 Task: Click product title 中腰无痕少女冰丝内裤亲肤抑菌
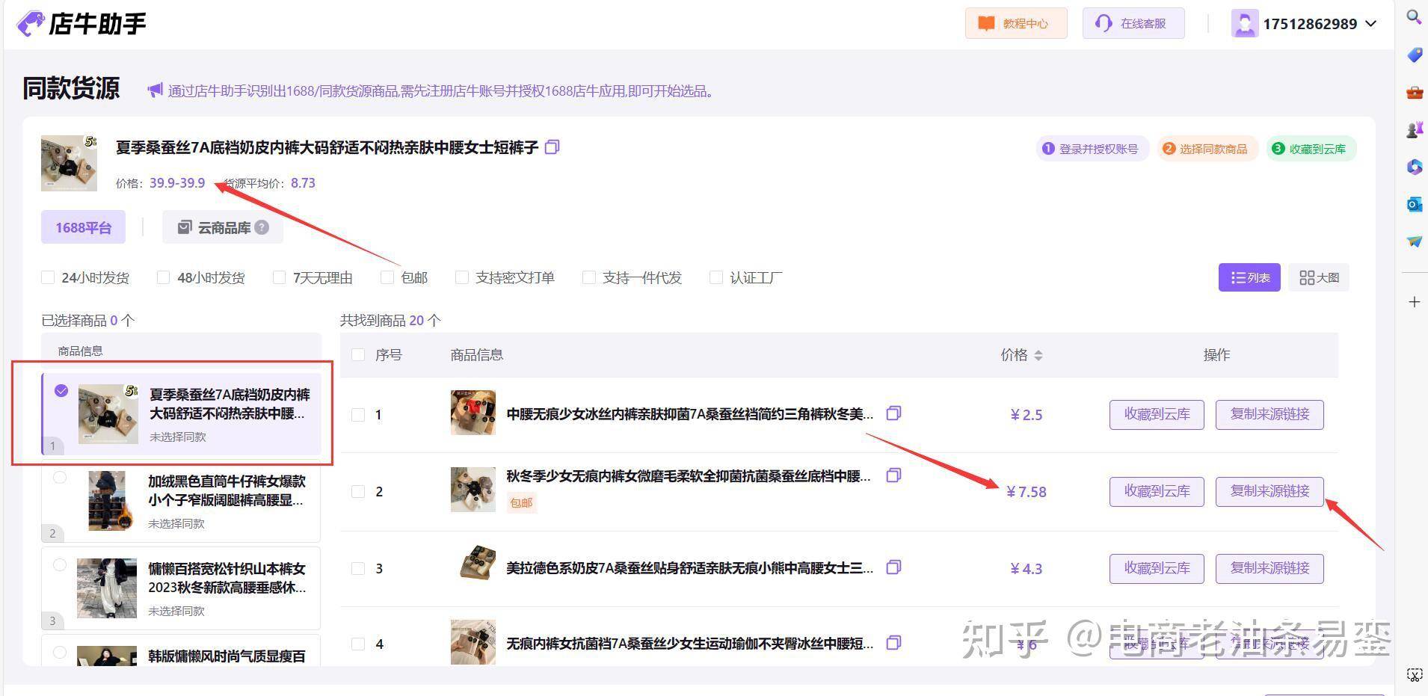689,413
